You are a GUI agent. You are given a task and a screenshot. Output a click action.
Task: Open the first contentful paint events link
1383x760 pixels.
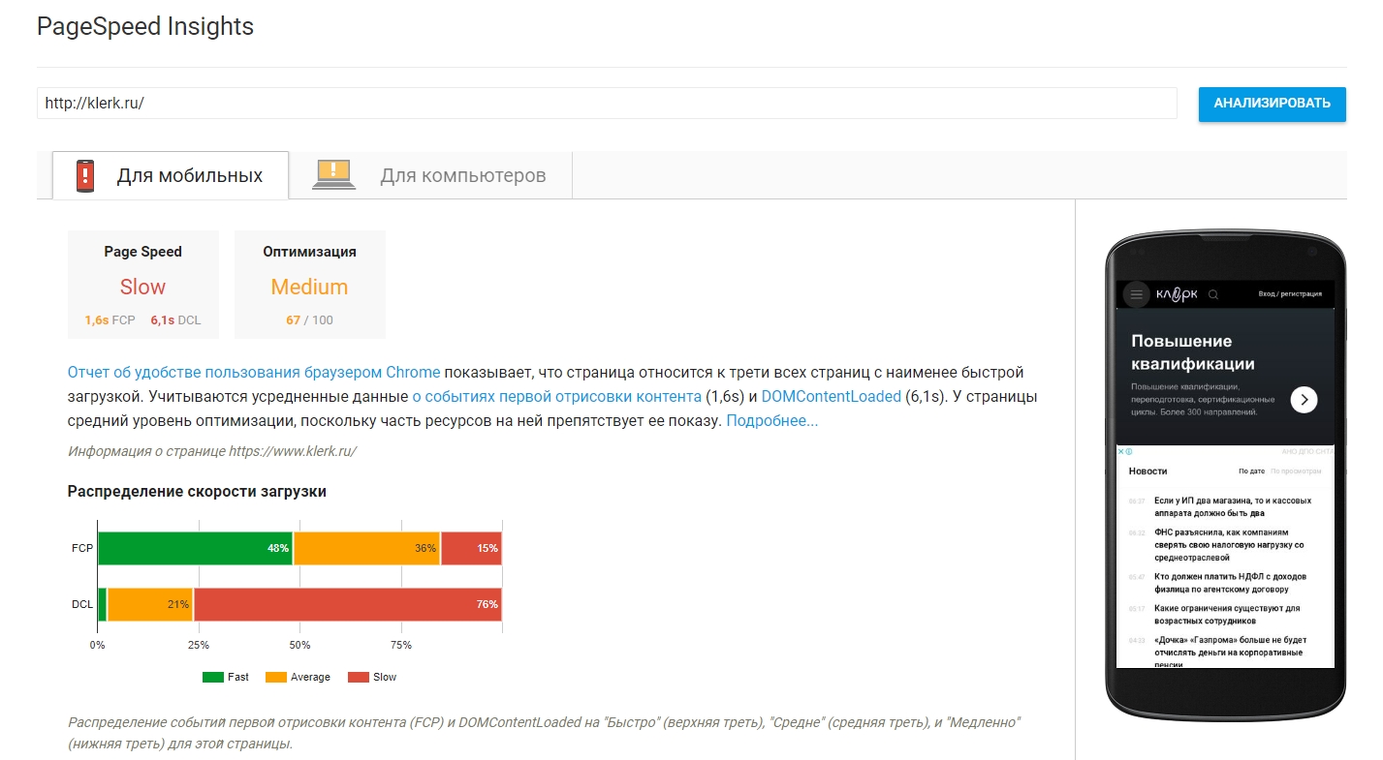click(x=557, y=396)
